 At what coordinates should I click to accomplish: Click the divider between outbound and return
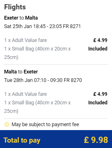(x=56, y=64)
